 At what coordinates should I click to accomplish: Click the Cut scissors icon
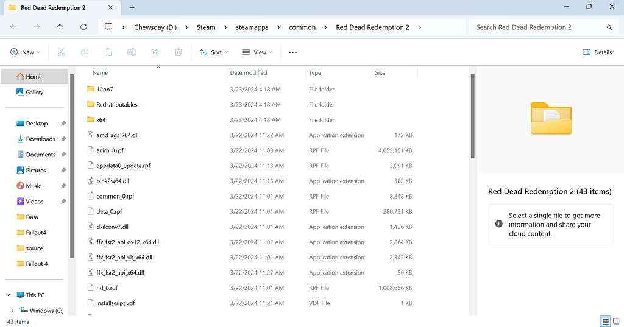tap(62, 52)
